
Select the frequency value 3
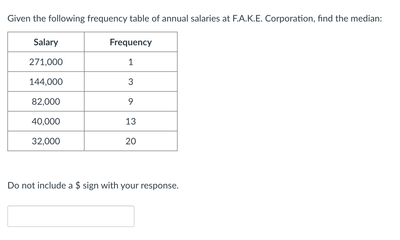[130, 82]
